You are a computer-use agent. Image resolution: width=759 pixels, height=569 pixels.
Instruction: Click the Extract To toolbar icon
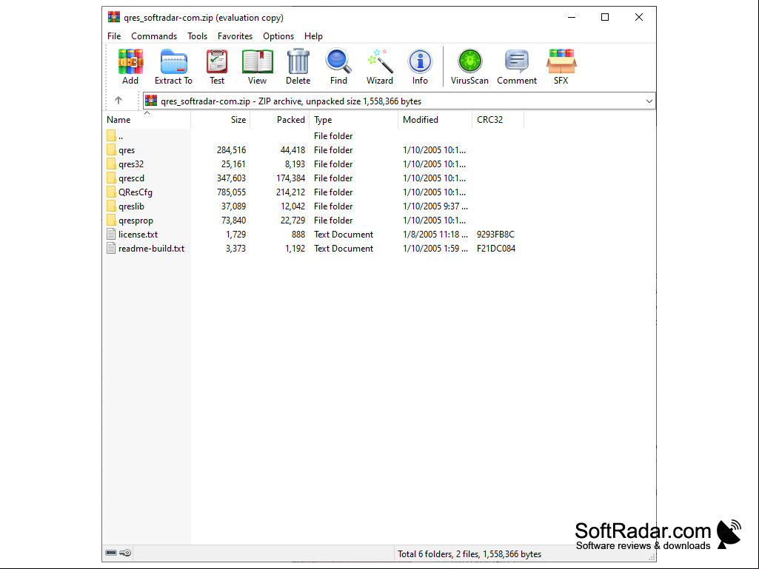point(173,67)
